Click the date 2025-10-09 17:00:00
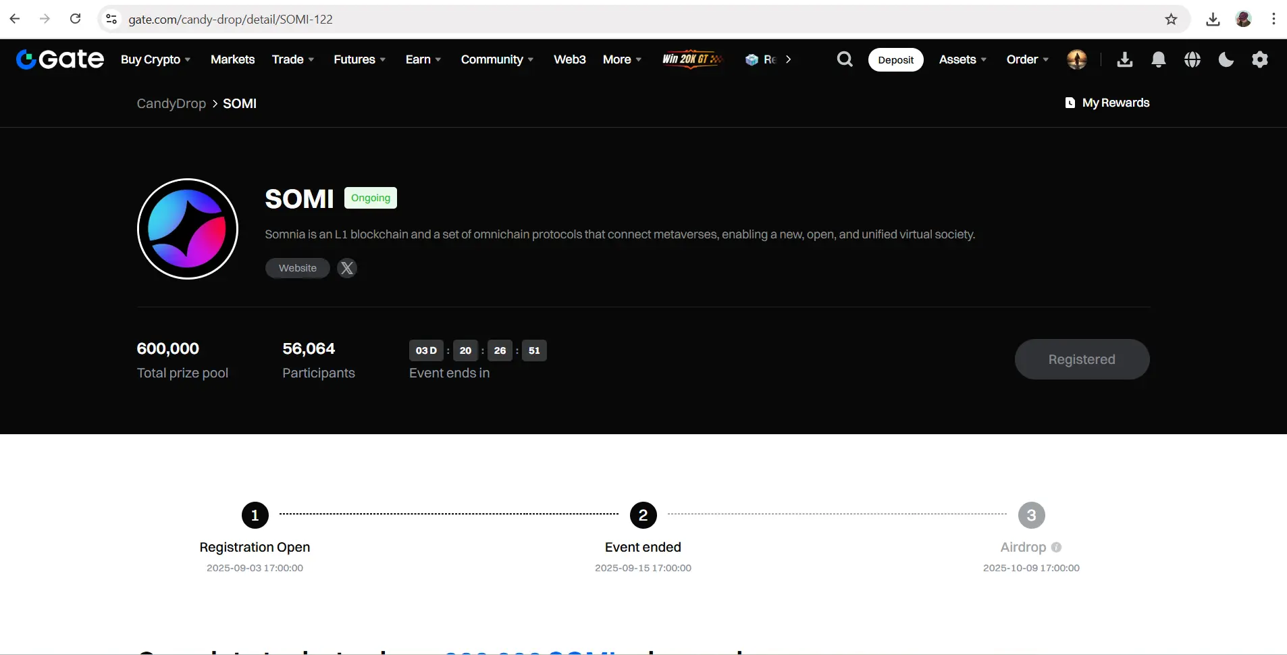 (x=1031, y=568)
